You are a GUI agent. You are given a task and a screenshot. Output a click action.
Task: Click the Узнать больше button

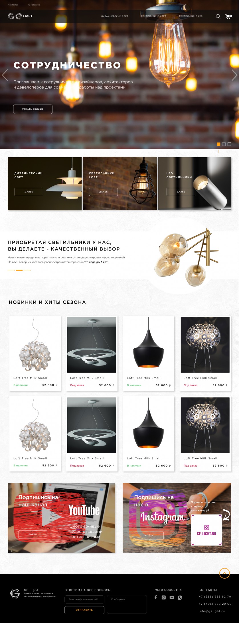(33, 109)
